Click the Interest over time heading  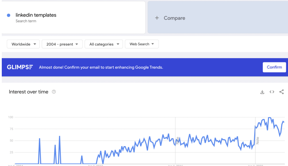[28, 92]
